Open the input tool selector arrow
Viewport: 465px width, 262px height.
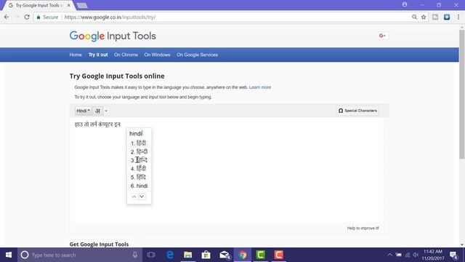[106, 111]
